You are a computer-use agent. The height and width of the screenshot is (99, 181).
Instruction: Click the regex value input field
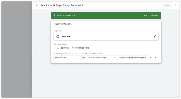click(x=133, y=58)
